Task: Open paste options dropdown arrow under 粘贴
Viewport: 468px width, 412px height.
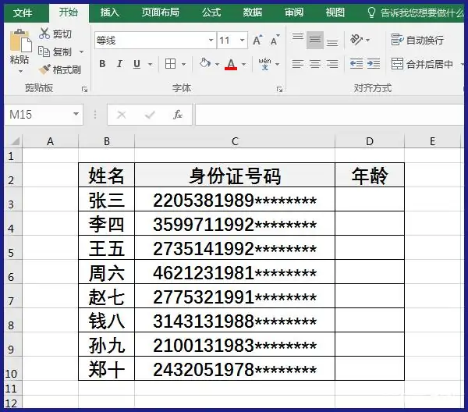Action: click(x=20, y=71)
